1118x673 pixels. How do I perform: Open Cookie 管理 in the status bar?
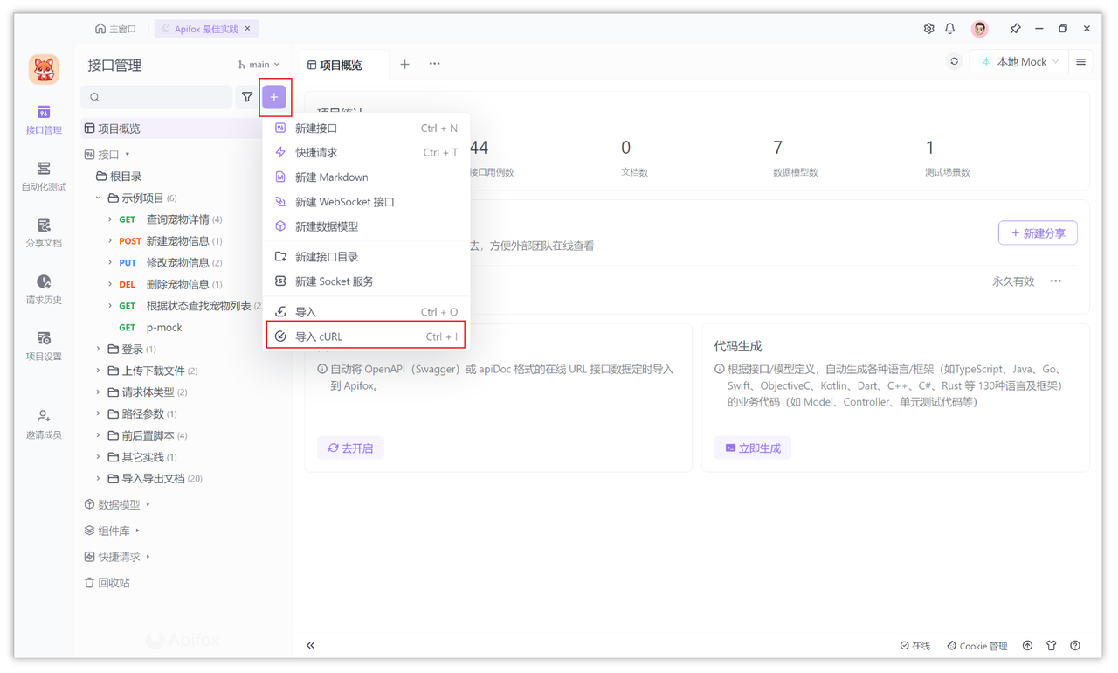coord(977,646)
